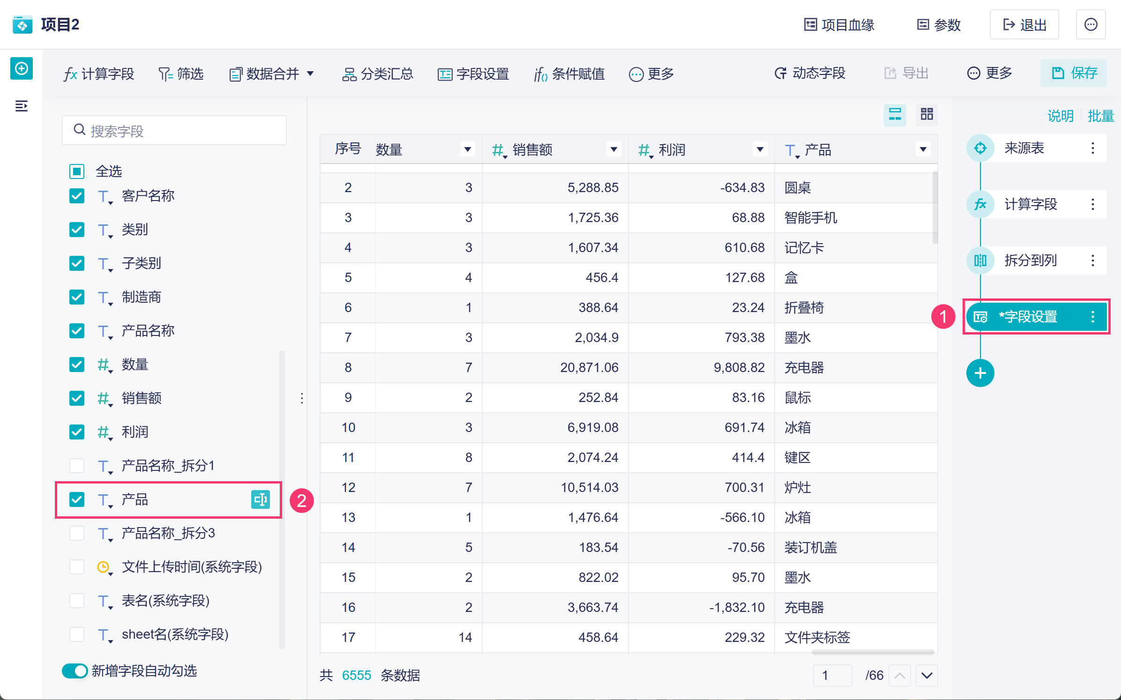1121x700 pixels.
Task: Open the 销售额 column header dropdown
Action: click(x=613, y=149)
